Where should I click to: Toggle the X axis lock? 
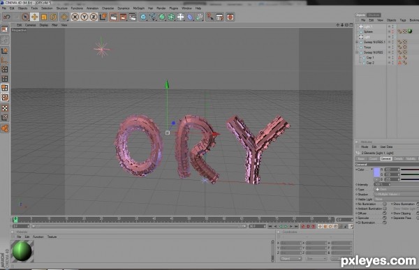(75, 17)
